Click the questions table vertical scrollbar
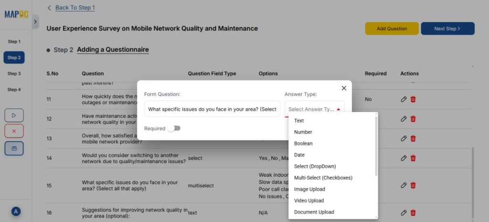489x222 pixels. pyautogui.click(x=473, y=182)
